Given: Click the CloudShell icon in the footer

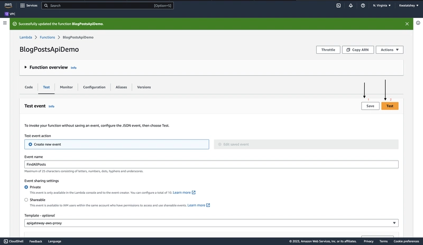Looking at the screenshot, I should (x=6, y=241).
